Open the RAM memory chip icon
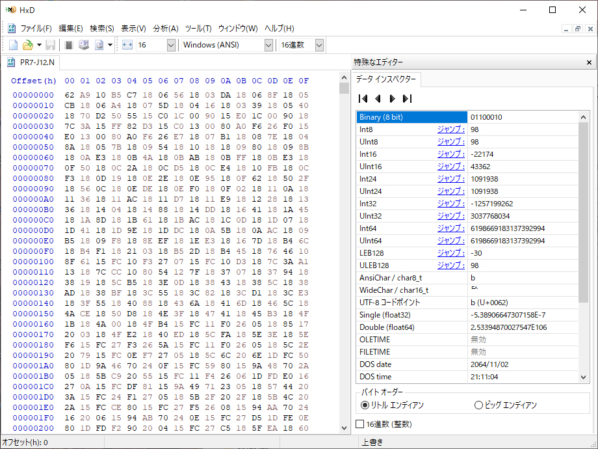Viewport: 598px width, 449px height. [69, 45]
